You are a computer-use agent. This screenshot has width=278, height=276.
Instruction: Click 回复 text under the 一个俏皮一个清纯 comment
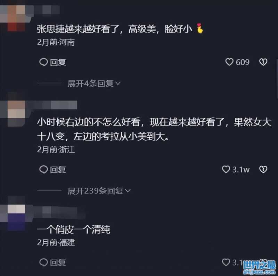[x=58, y=263]
